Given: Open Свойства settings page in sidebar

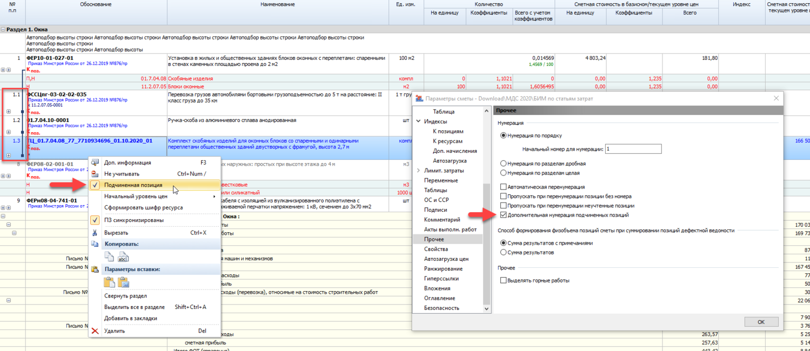Looking at the screenshot, I should (436, 249).
